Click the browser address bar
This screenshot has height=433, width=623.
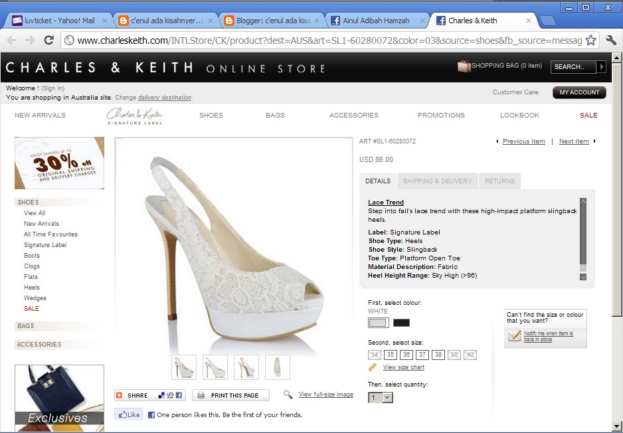pos(330,40)
